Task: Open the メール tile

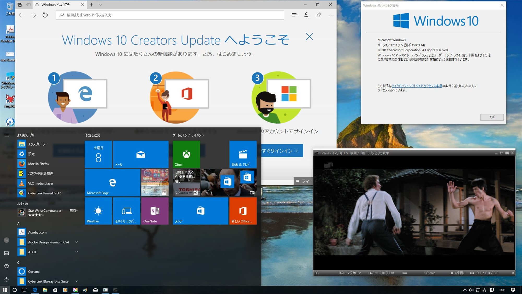Action: 141,154
